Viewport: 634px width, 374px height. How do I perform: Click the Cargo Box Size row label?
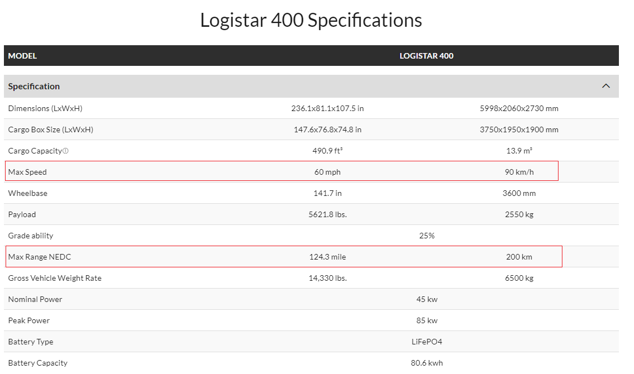click(x=50, y=130)
